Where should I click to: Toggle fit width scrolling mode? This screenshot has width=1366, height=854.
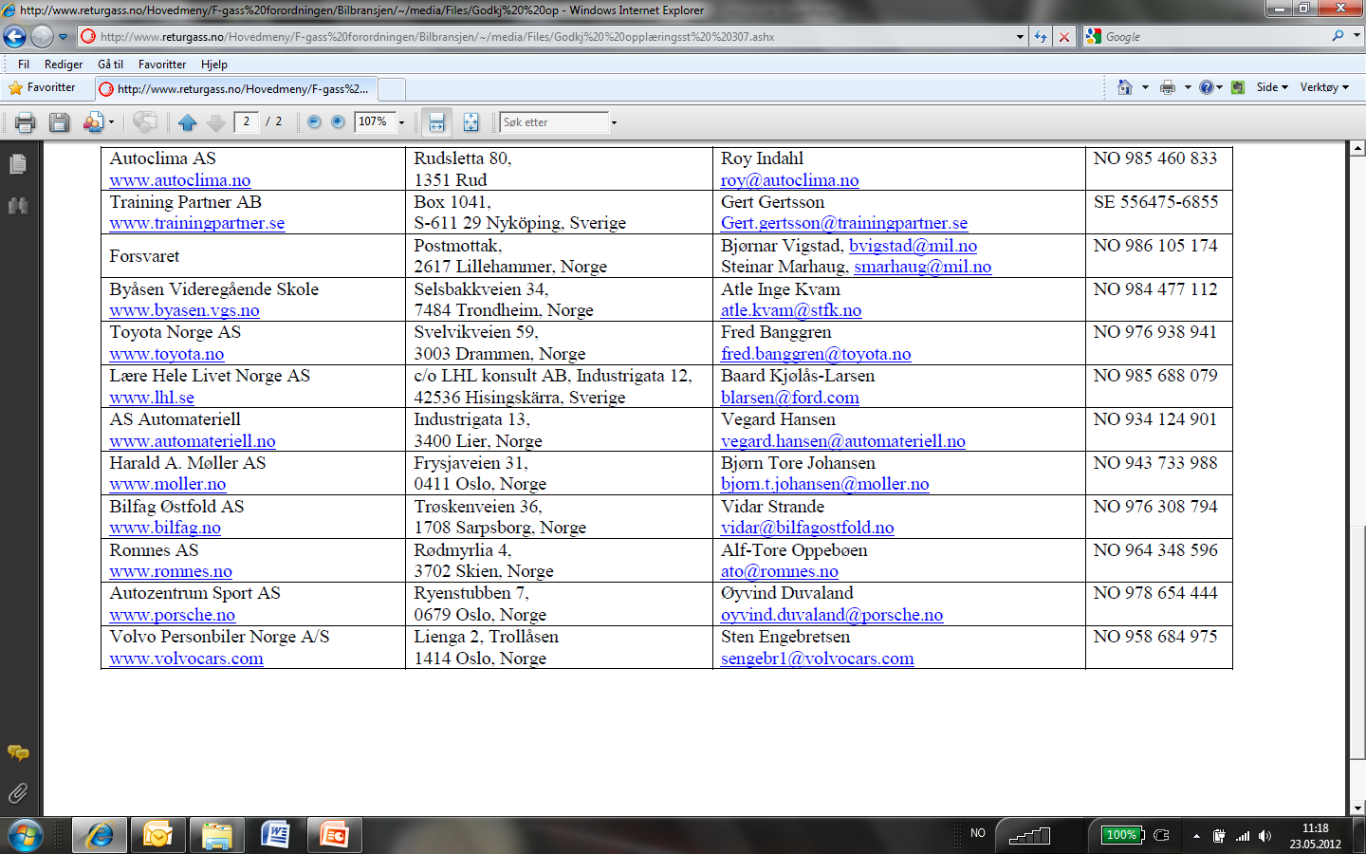pos(436,122)
